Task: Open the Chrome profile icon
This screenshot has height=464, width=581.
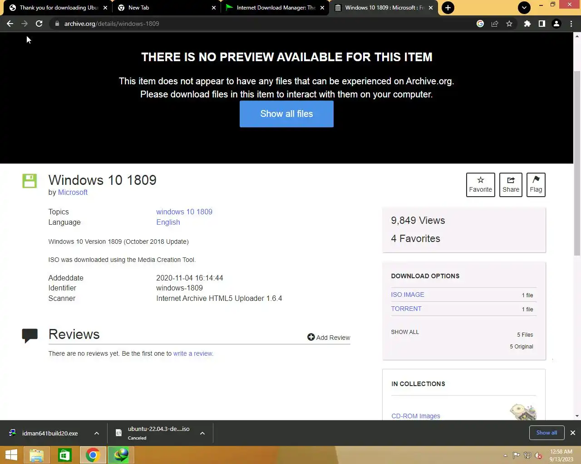Action: [556, 24]
